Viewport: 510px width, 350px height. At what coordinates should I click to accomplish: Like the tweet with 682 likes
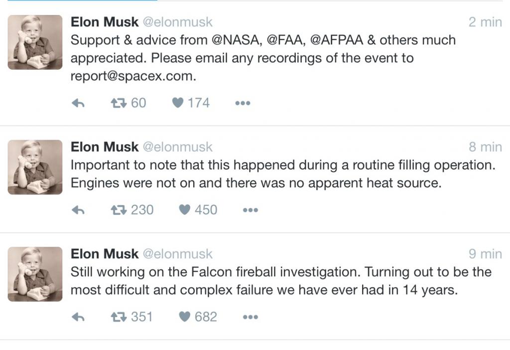185,317
